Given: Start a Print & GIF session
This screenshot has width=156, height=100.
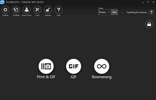Looking at the screenshot, I should click(46, 66).
